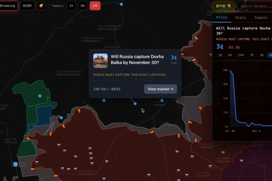Switch to the Stats tab
Screen dimensions: 272x181
241,18
